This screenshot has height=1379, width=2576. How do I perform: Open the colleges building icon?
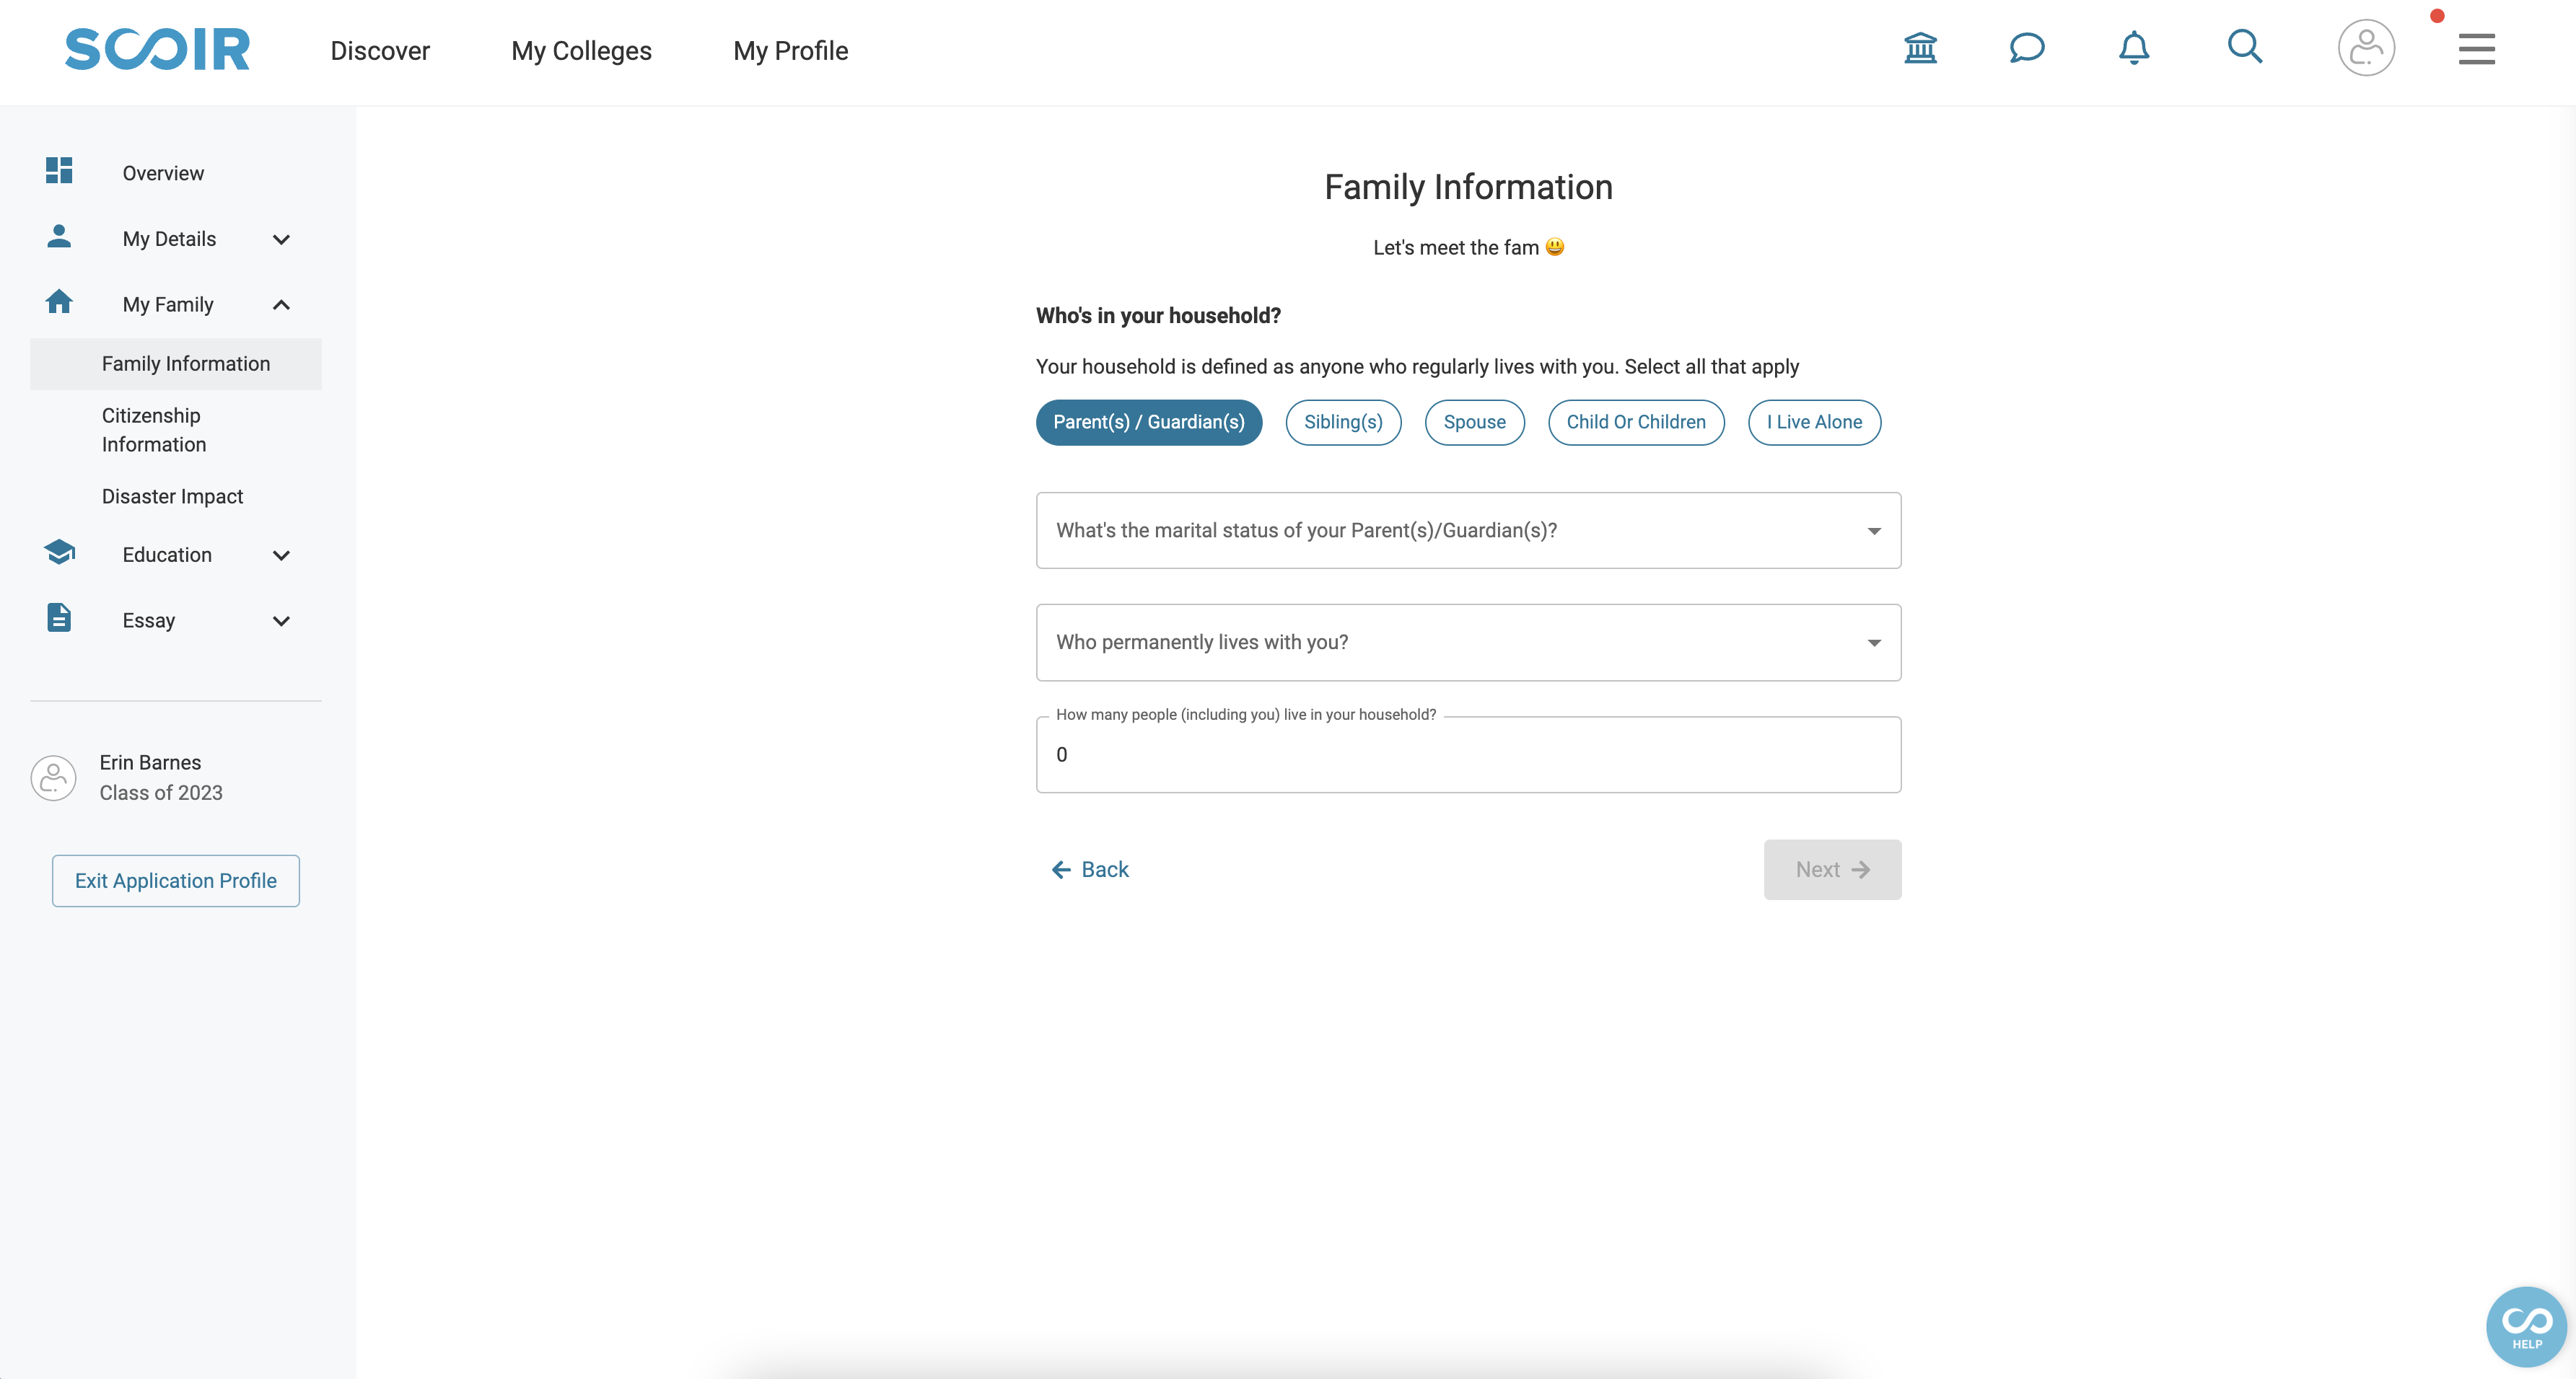coord(1920,48)
